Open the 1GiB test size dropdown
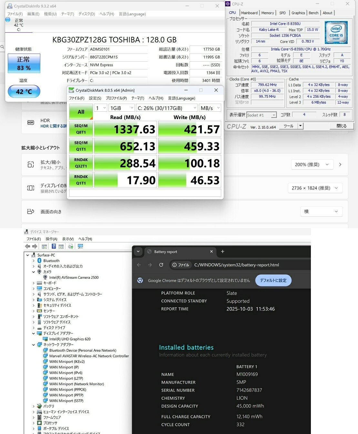This screenshot has height=434, width=358. pos(121,108)
